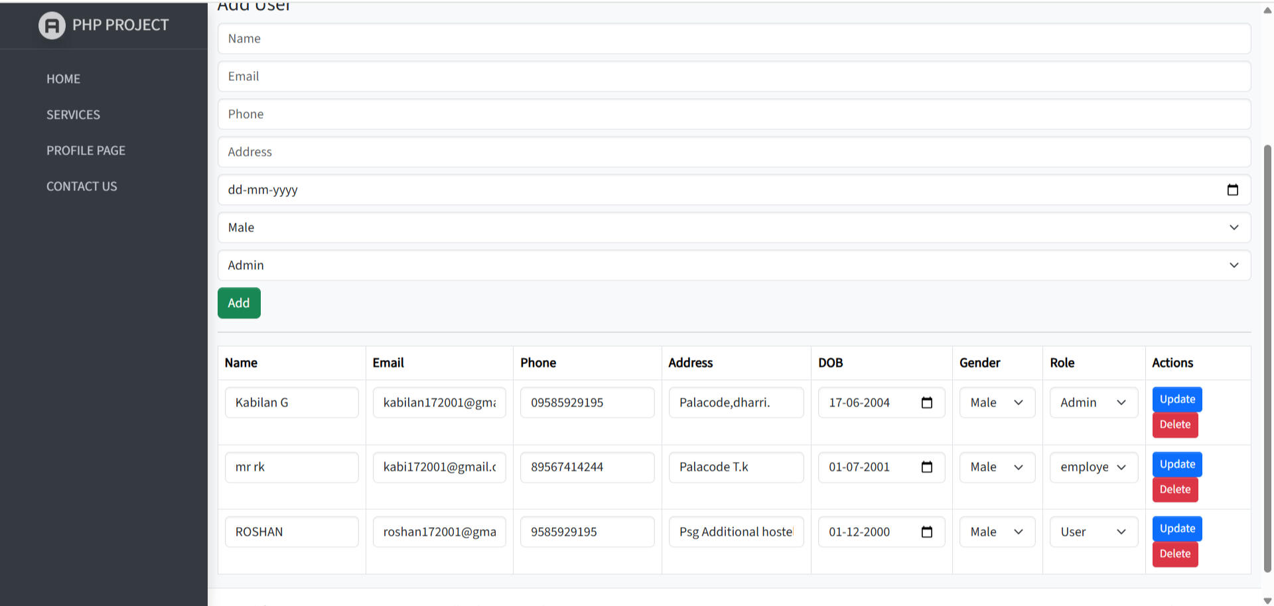1274x606 pixels.
Task: Click the page's vertical scrollbar thumb
Action: pyautogui.click(x=1267, y=358)
